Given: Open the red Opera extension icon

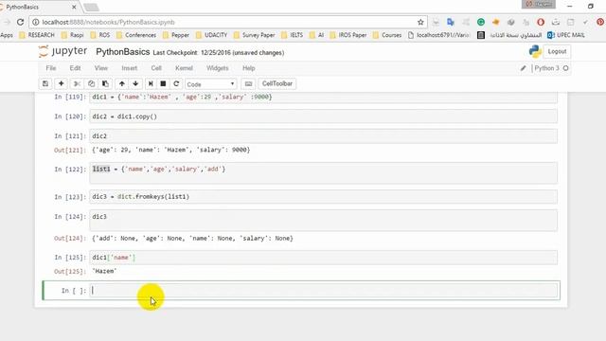Looking at the screenshot, I should click(x=541, y=22).
